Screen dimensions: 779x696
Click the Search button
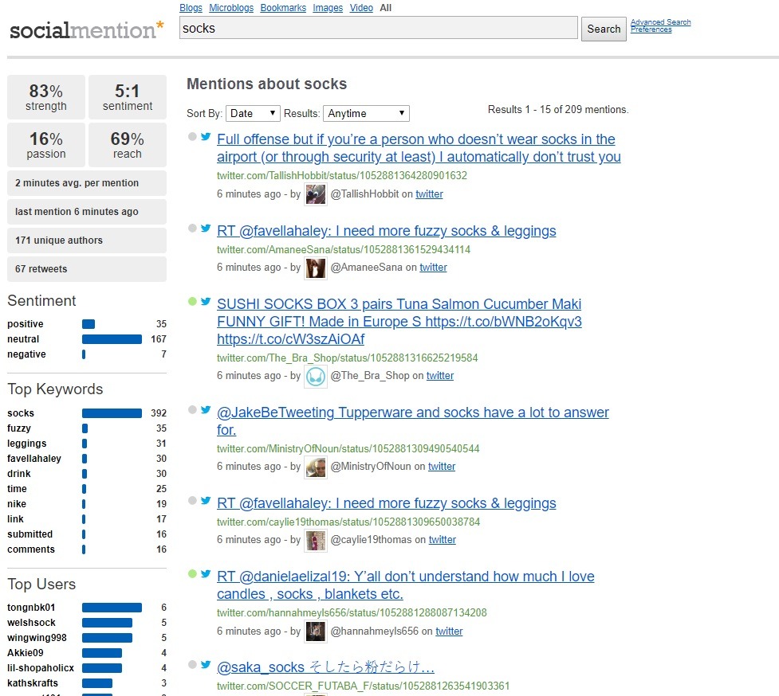pos(604,29)
